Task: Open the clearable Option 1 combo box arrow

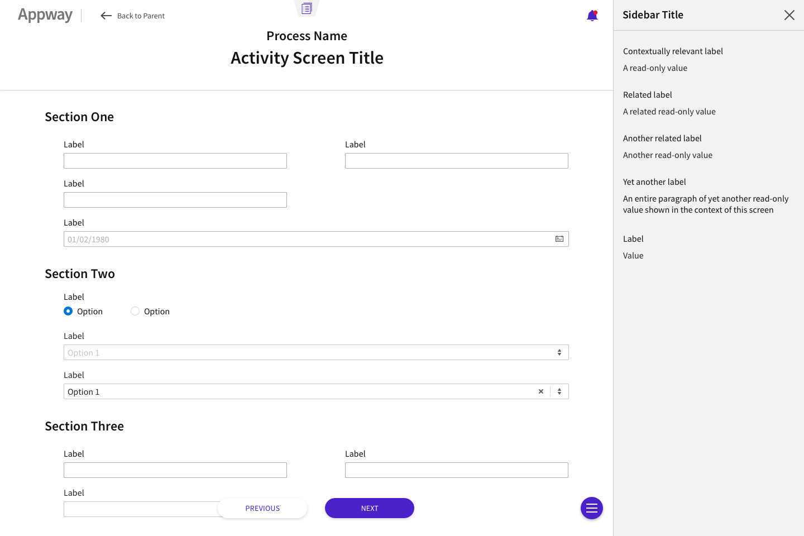Action: (559, 392)
